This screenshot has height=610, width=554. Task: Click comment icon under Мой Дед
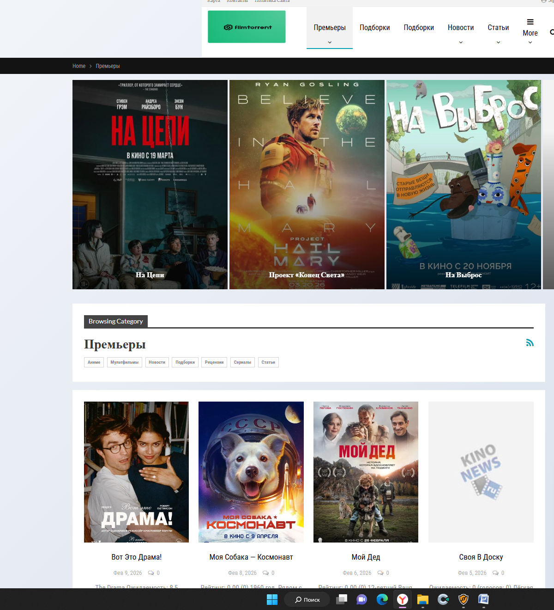click(380, 573)
